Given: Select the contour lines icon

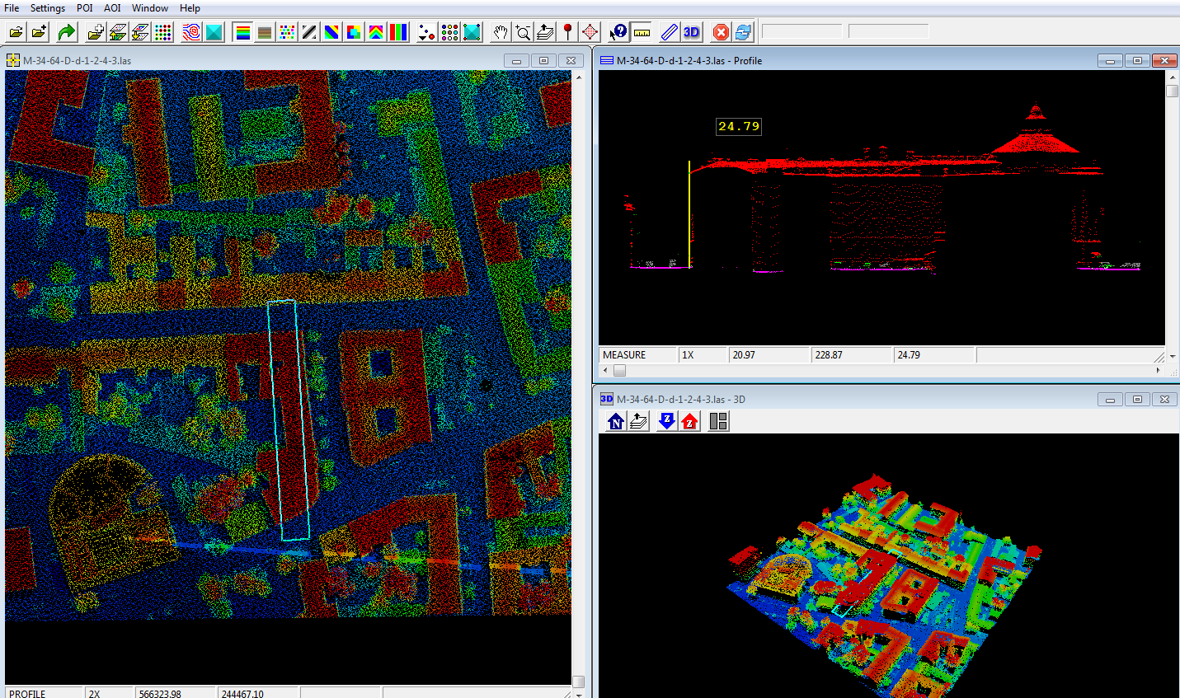Looking at the screenshot, I should 191,32.
